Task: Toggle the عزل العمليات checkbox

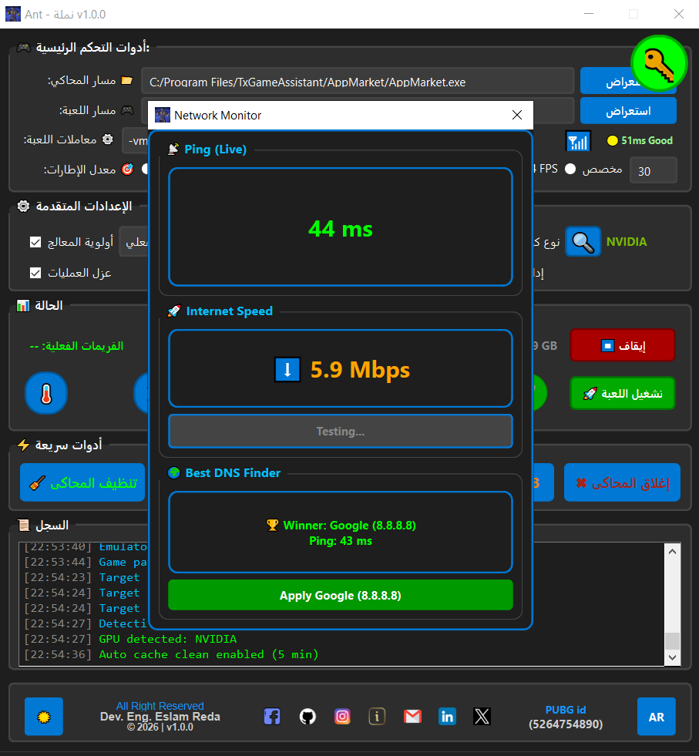Action: pyautogui.click(x=34, y=271)
